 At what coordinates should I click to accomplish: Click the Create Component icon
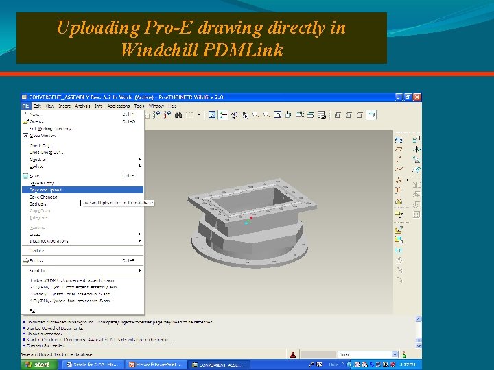coord(399,240)
